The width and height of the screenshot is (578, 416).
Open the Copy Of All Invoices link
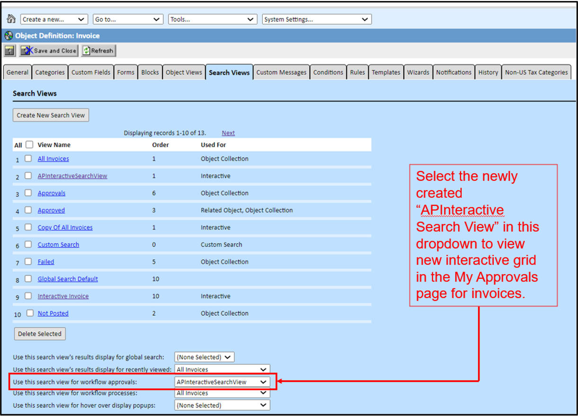tap(65, 228)
